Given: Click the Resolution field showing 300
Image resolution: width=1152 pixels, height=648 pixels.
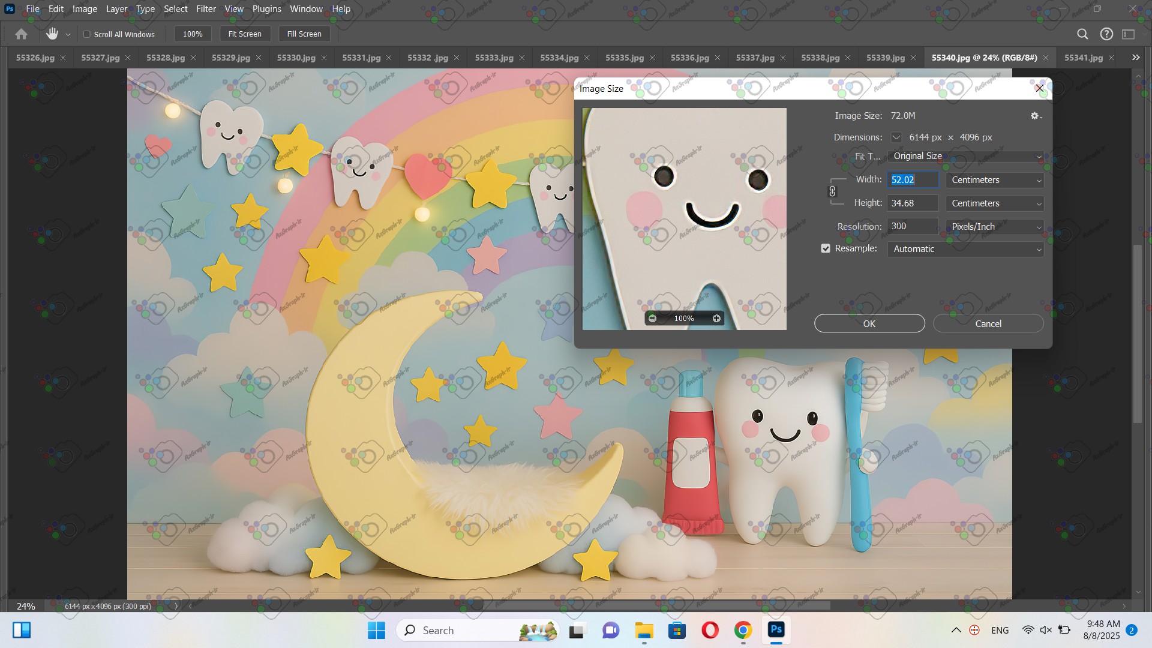Looking at the screenshot, I should coord(913,226).
